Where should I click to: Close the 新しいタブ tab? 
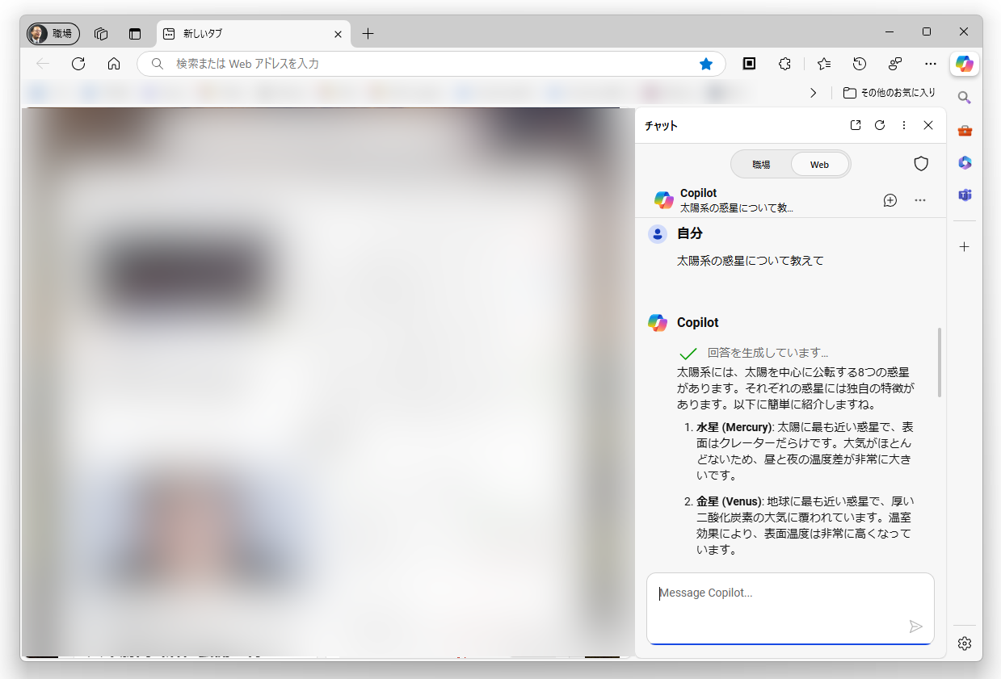(338, 34)
